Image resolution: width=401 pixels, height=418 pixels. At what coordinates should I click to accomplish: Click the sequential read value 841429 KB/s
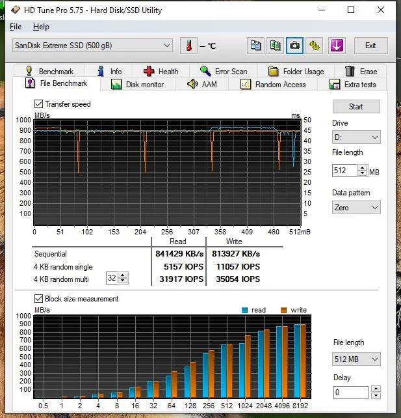tap(179, 253)
